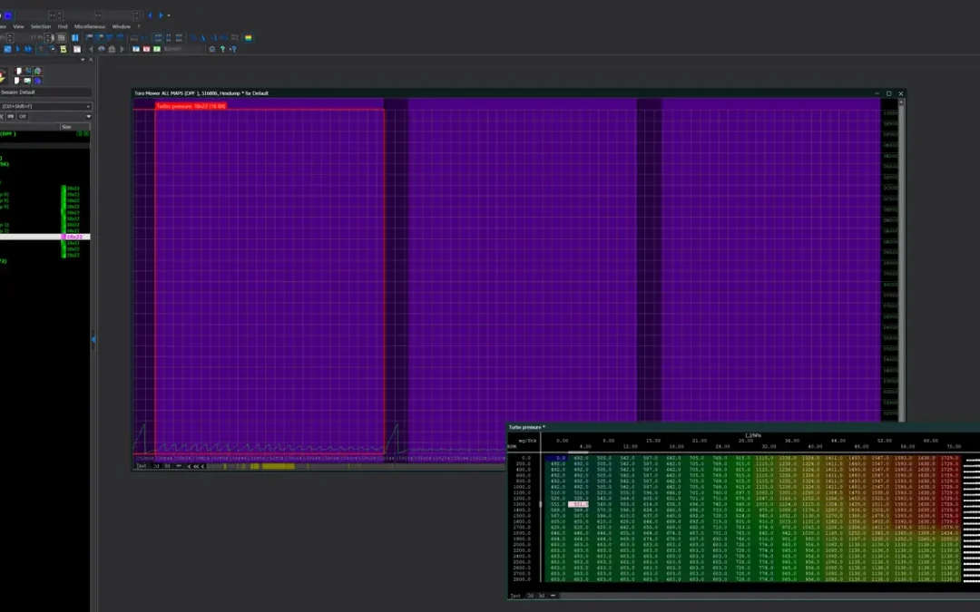Open the Selection menu
The image size is (980, 612).
pyautogui.click(x=41, y=27)
